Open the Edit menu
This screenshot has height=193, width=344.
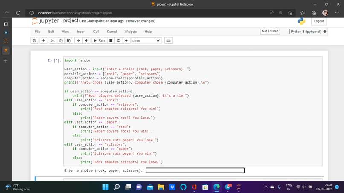tap(51, 32)
